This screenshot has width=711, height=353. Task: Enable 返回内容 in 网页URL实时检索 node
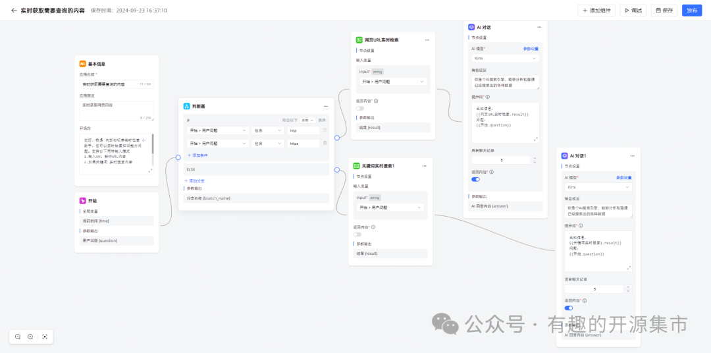(360, 109)
